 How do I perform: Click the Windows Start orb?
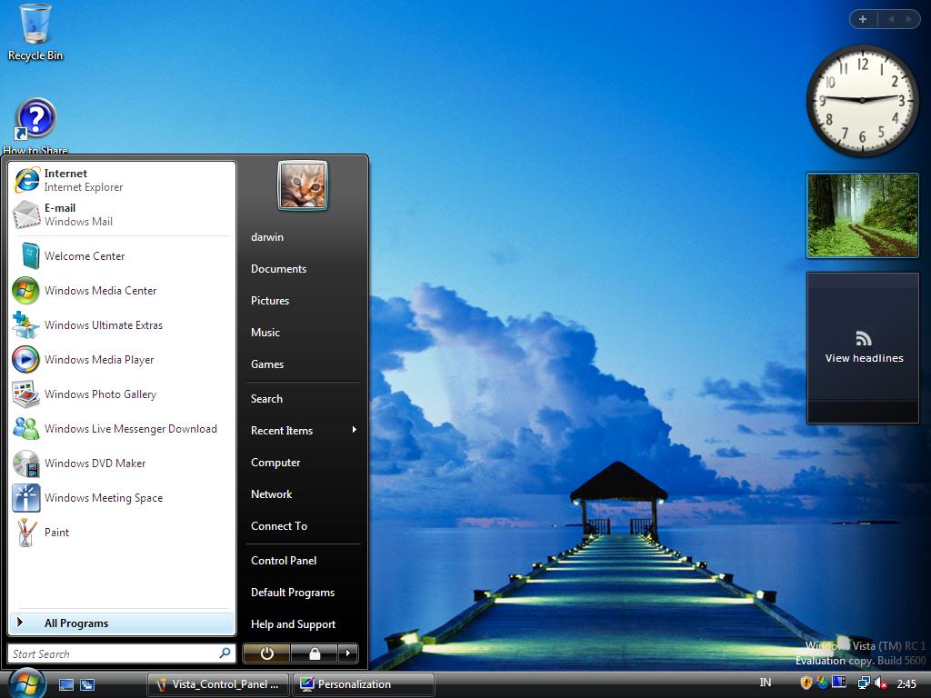(25, 683)
